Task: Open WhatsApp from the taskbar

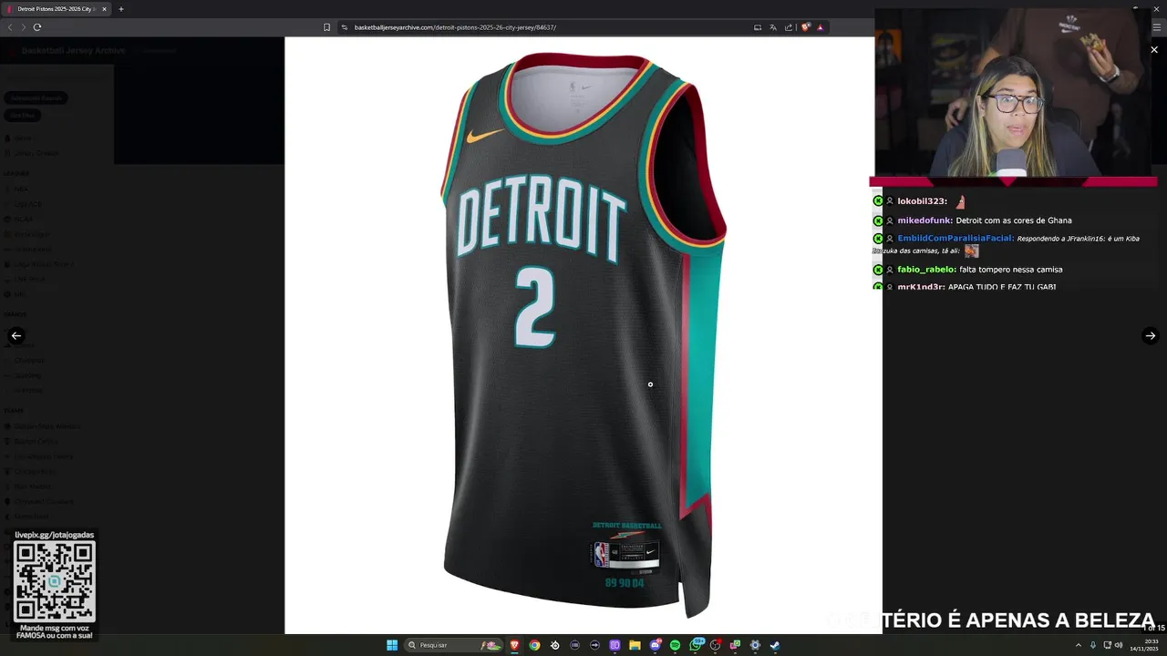Action: point(695,645)
